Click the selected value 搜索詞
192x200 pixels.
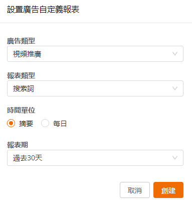point(24,89)
